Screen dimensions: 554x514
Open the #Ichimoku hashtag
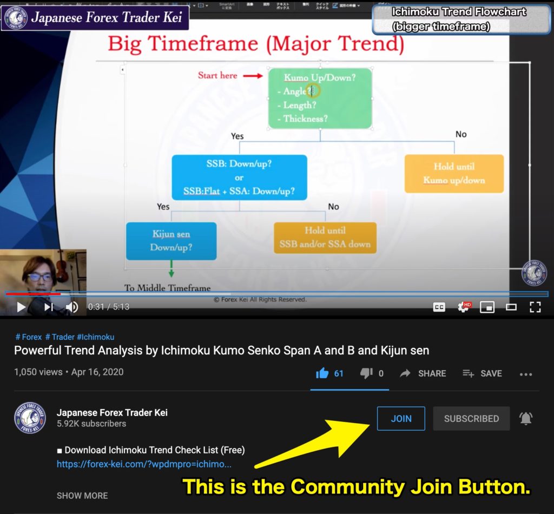click(x=95, y=337)
